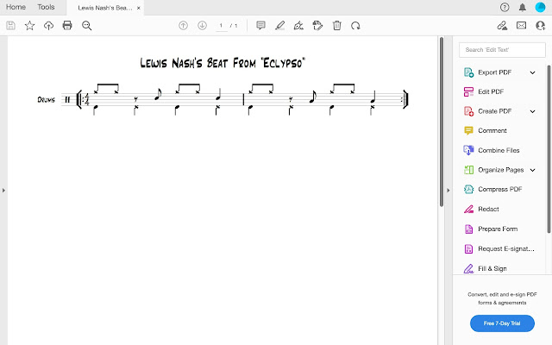Click the trash delete icon

[337, 25]
